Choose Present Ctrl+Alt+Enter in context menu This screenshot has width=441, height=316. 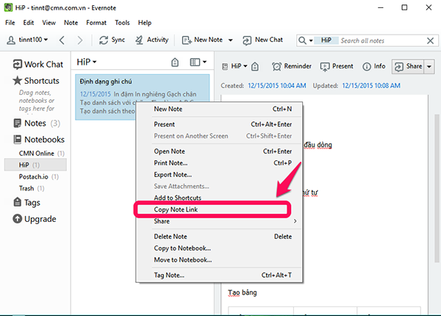(x=219, y=124)
